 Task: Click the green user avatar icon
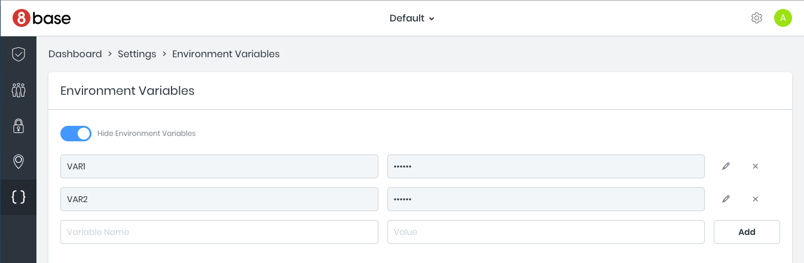coord(782,18)
